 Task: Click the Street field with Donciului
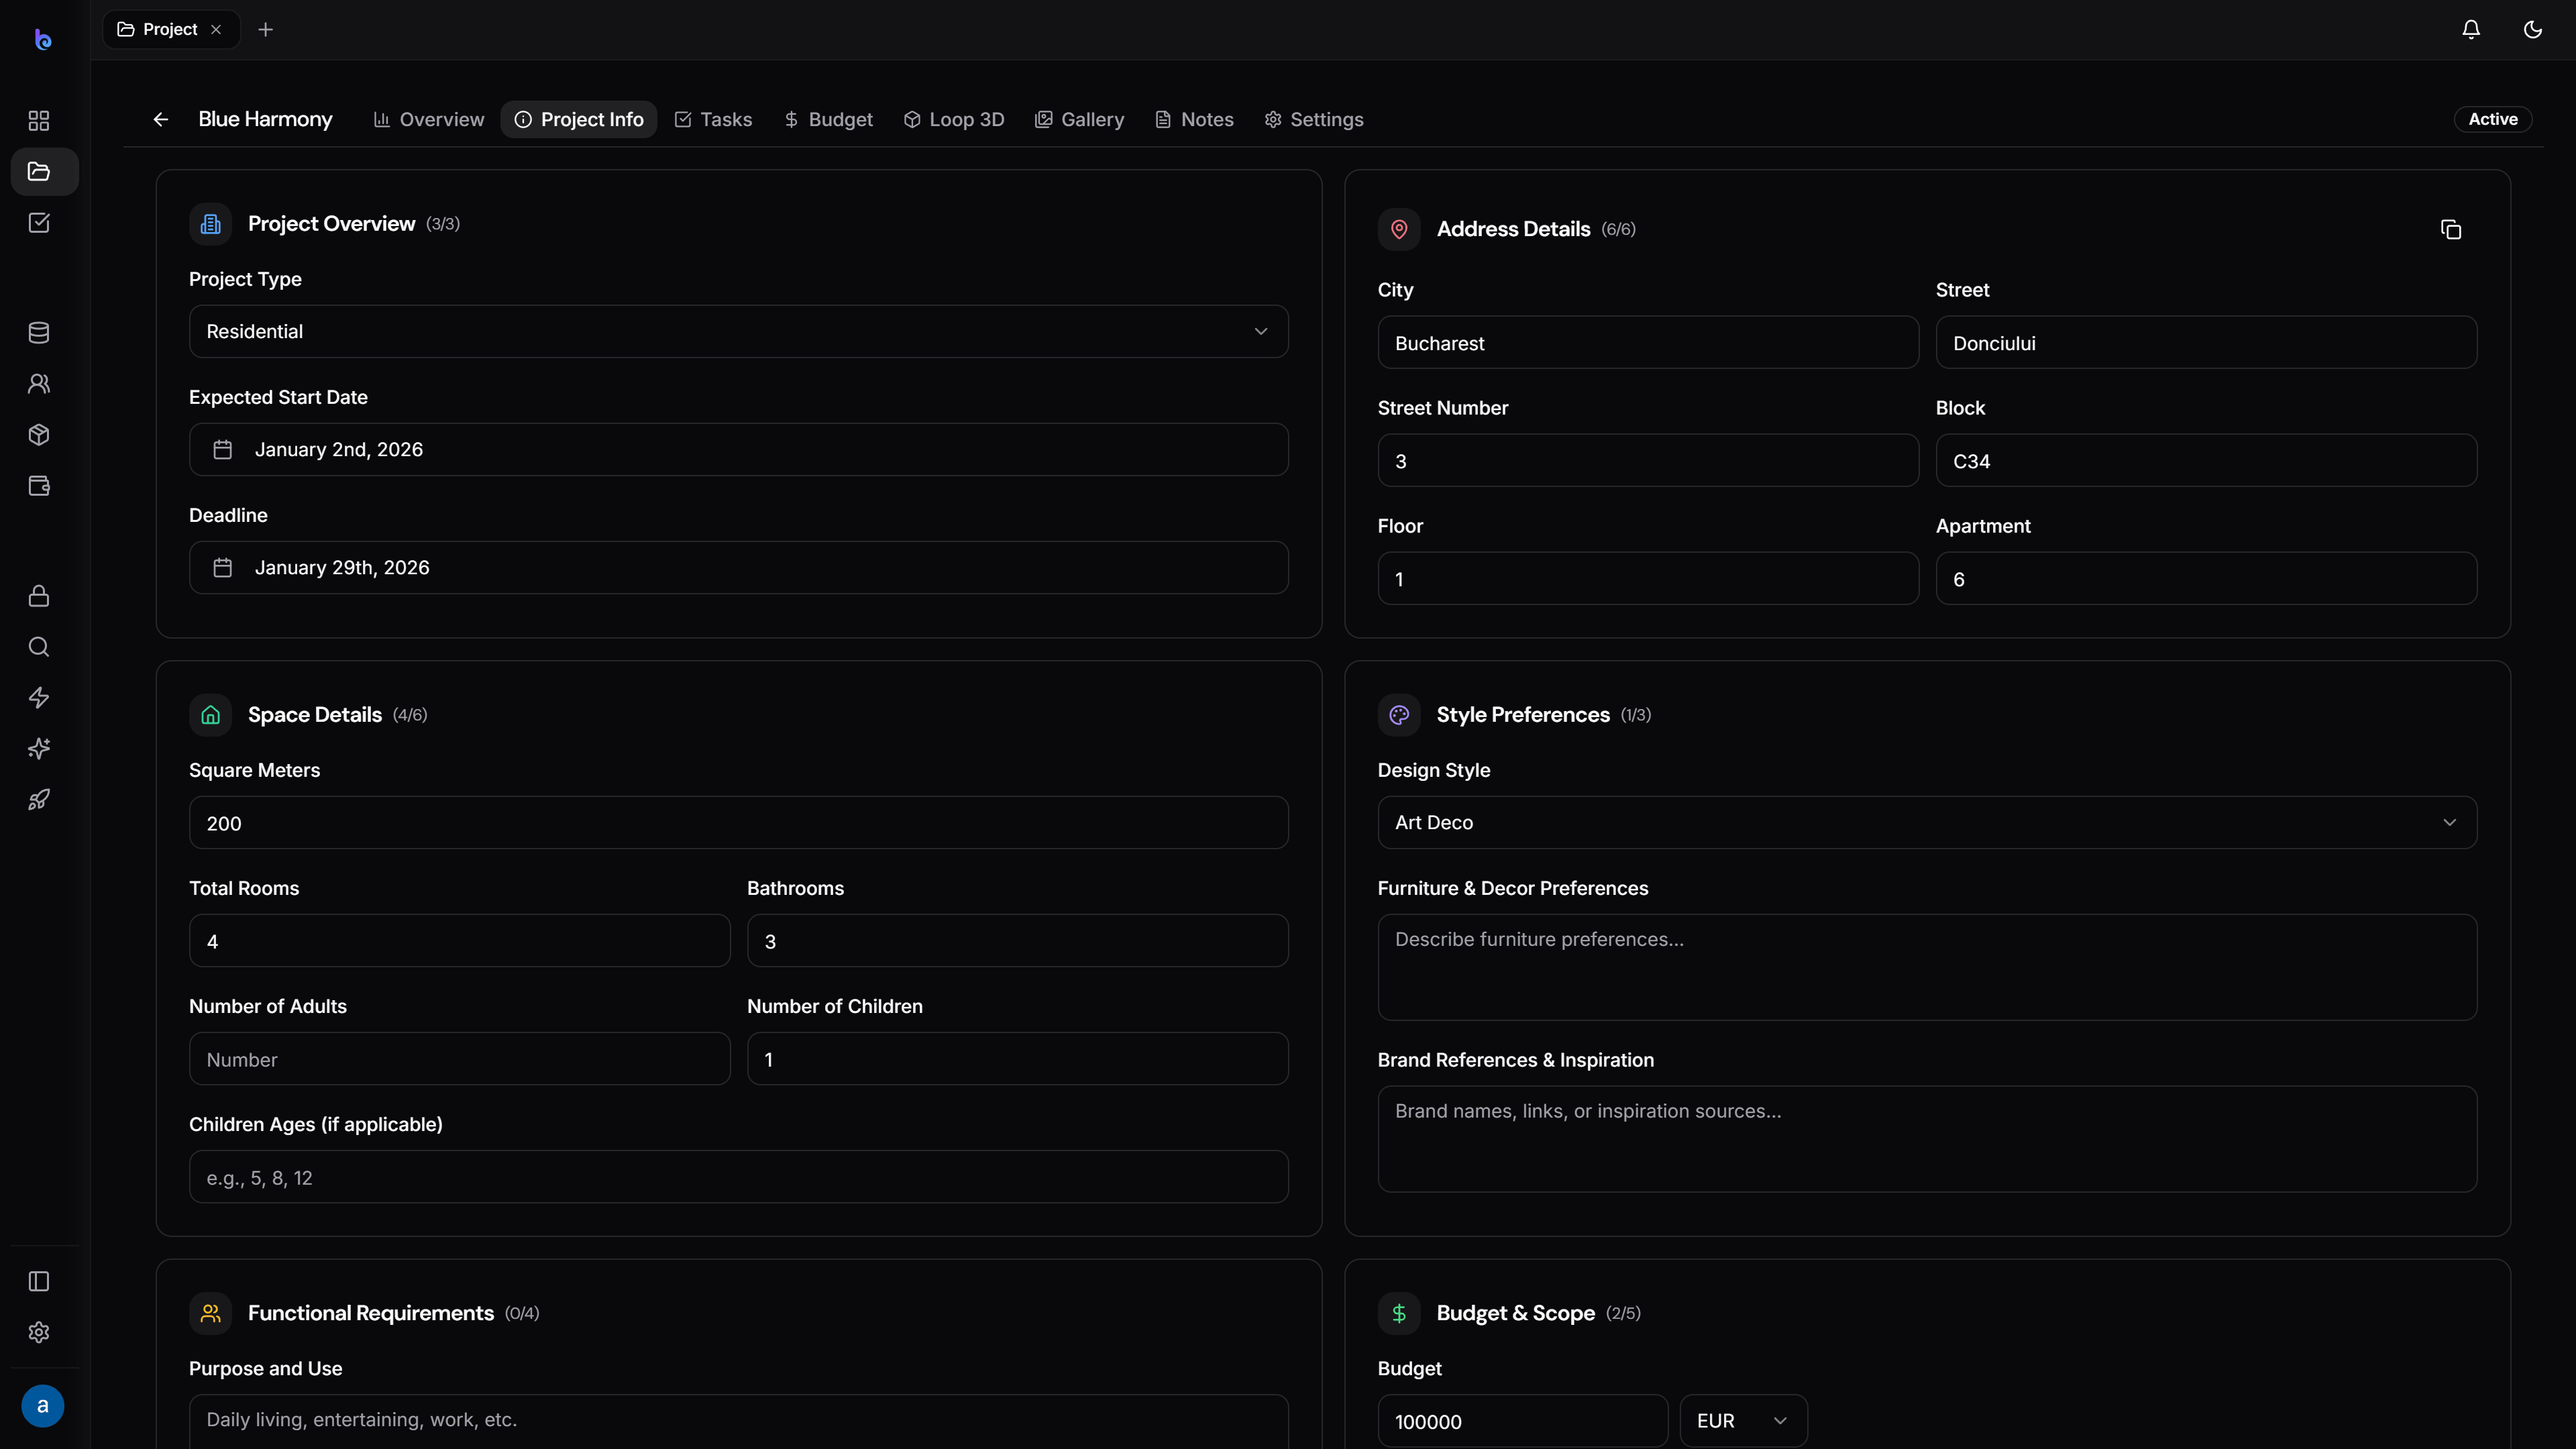point(2206,343)
